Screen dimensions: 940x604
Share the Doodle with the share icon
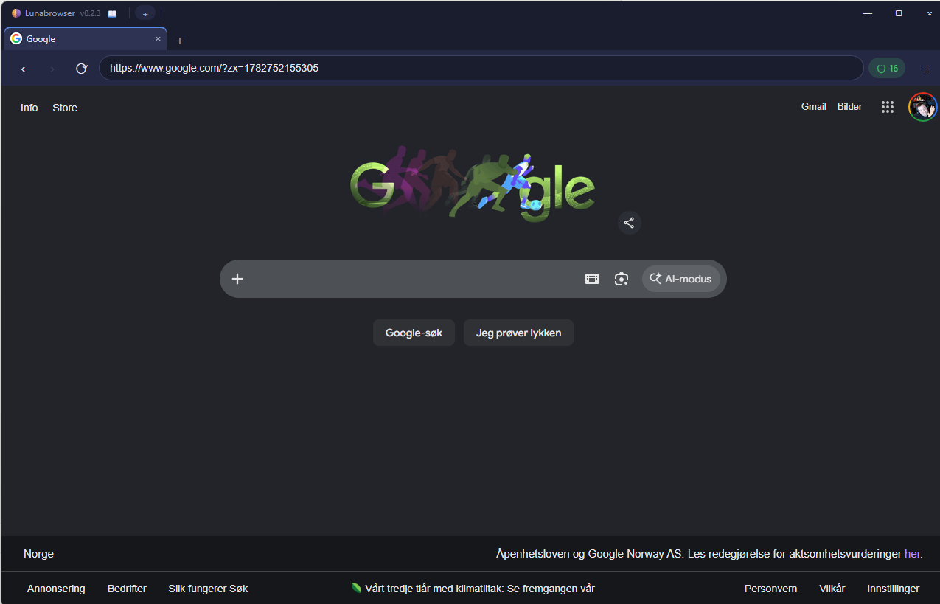click(629, 222)
